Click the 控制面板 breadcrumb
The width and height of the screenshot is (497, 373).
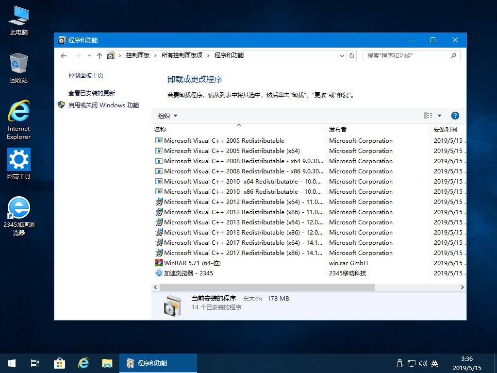click(137, 55)
